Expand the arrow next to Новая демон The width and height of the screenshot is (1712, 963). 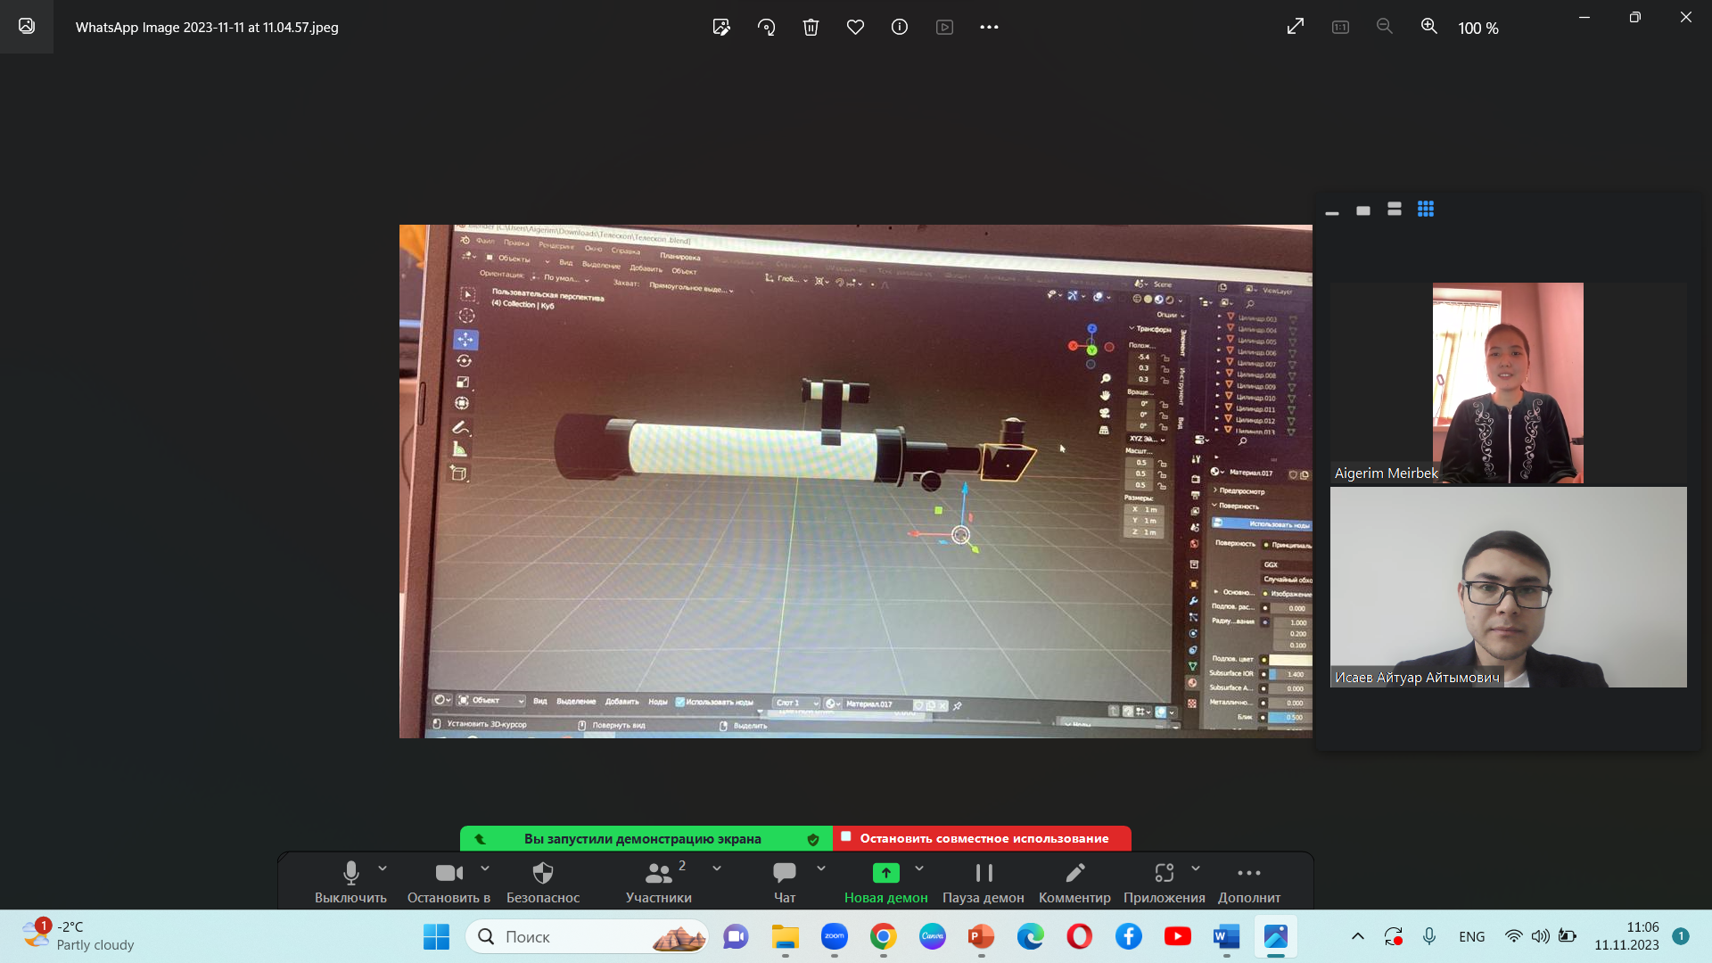(x=919, y=868)
